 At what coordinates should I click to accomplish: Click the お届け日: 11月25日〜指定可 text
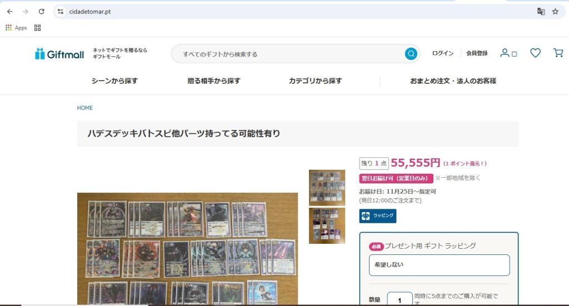[x=397, y=192]
